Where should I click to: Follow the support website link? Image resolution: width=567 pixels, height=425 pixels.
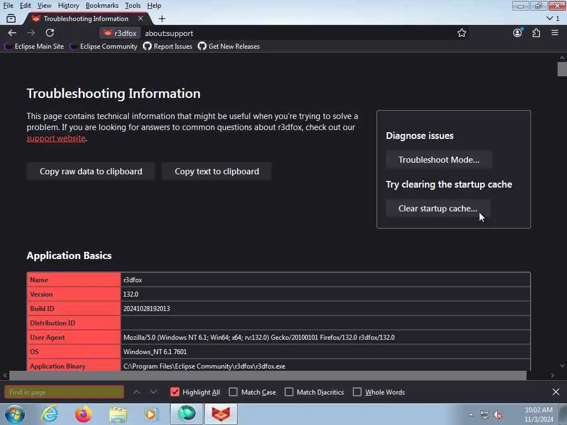[56, 138]
